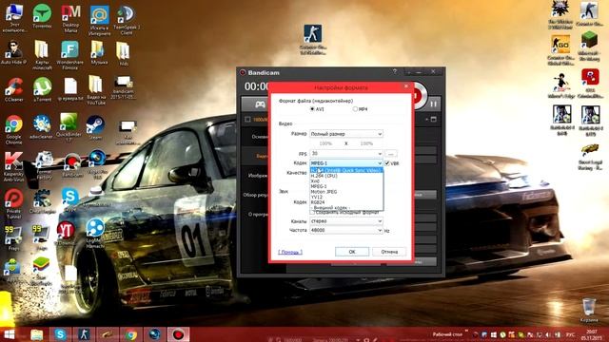The height and width of the screenshot is (342, 609).
Task: Open Этот компьютер desktop icon
Action: tap(13, 18)
